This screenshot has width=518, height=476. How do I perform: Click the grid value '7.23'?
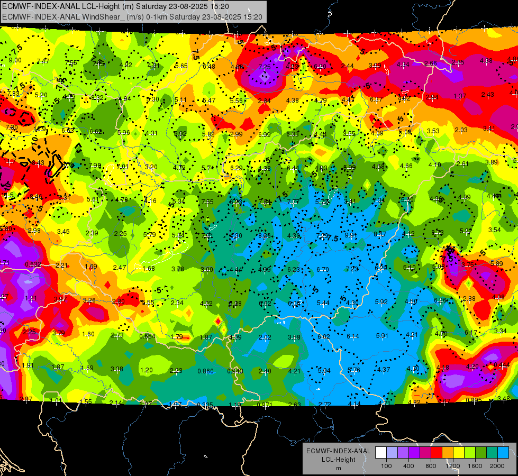(352, 269)
